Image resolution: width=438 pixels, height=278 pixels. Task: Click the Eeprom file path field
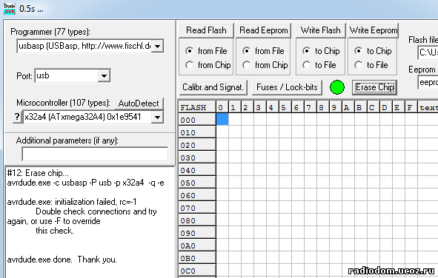coord(428,83)
